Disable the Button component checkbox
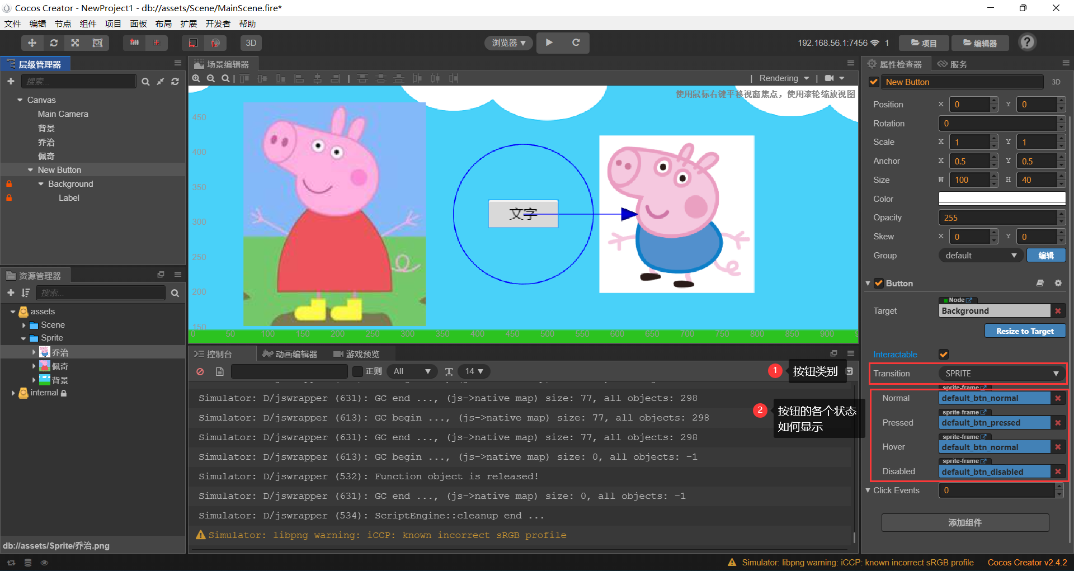The image size is (1074, 571). coord(878,284)
